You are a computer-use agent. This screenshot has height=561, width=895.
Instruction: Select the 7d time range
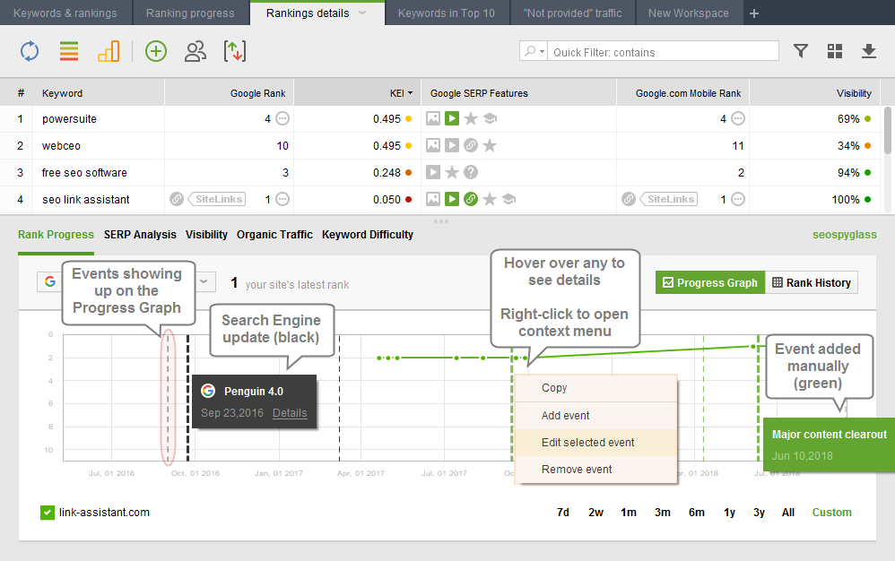(563, 513)
